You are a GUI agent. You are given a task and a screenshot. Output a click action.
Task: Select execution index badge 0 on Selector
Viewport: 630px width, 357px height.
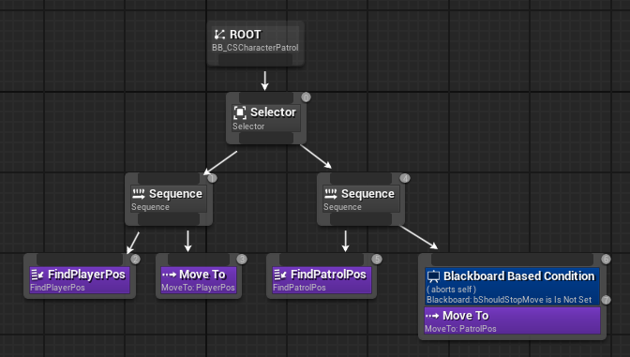tap(306, 97)
